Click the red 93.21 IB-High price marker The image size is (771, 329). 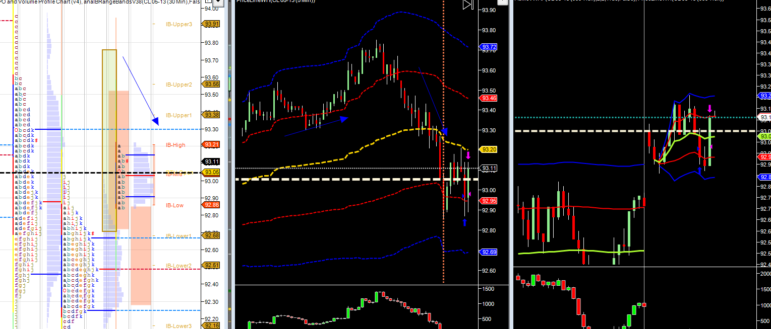tap(211, 145)
